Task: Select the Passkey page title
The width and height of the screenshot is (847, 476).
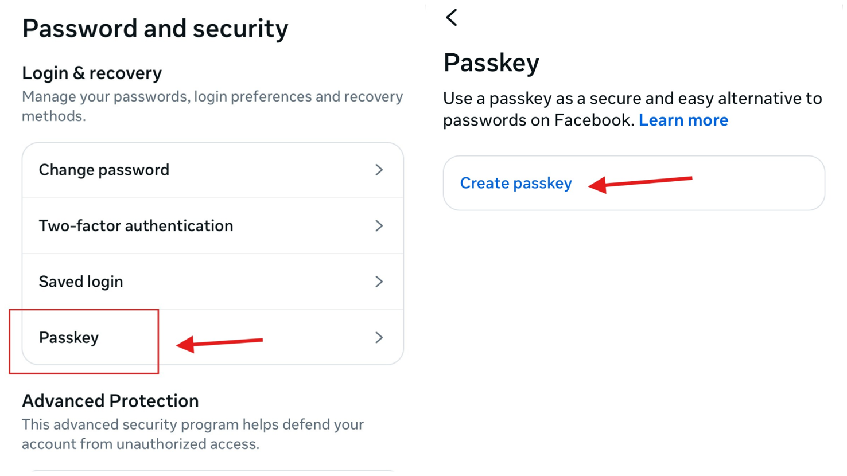Action: click(x=491, y=63)
